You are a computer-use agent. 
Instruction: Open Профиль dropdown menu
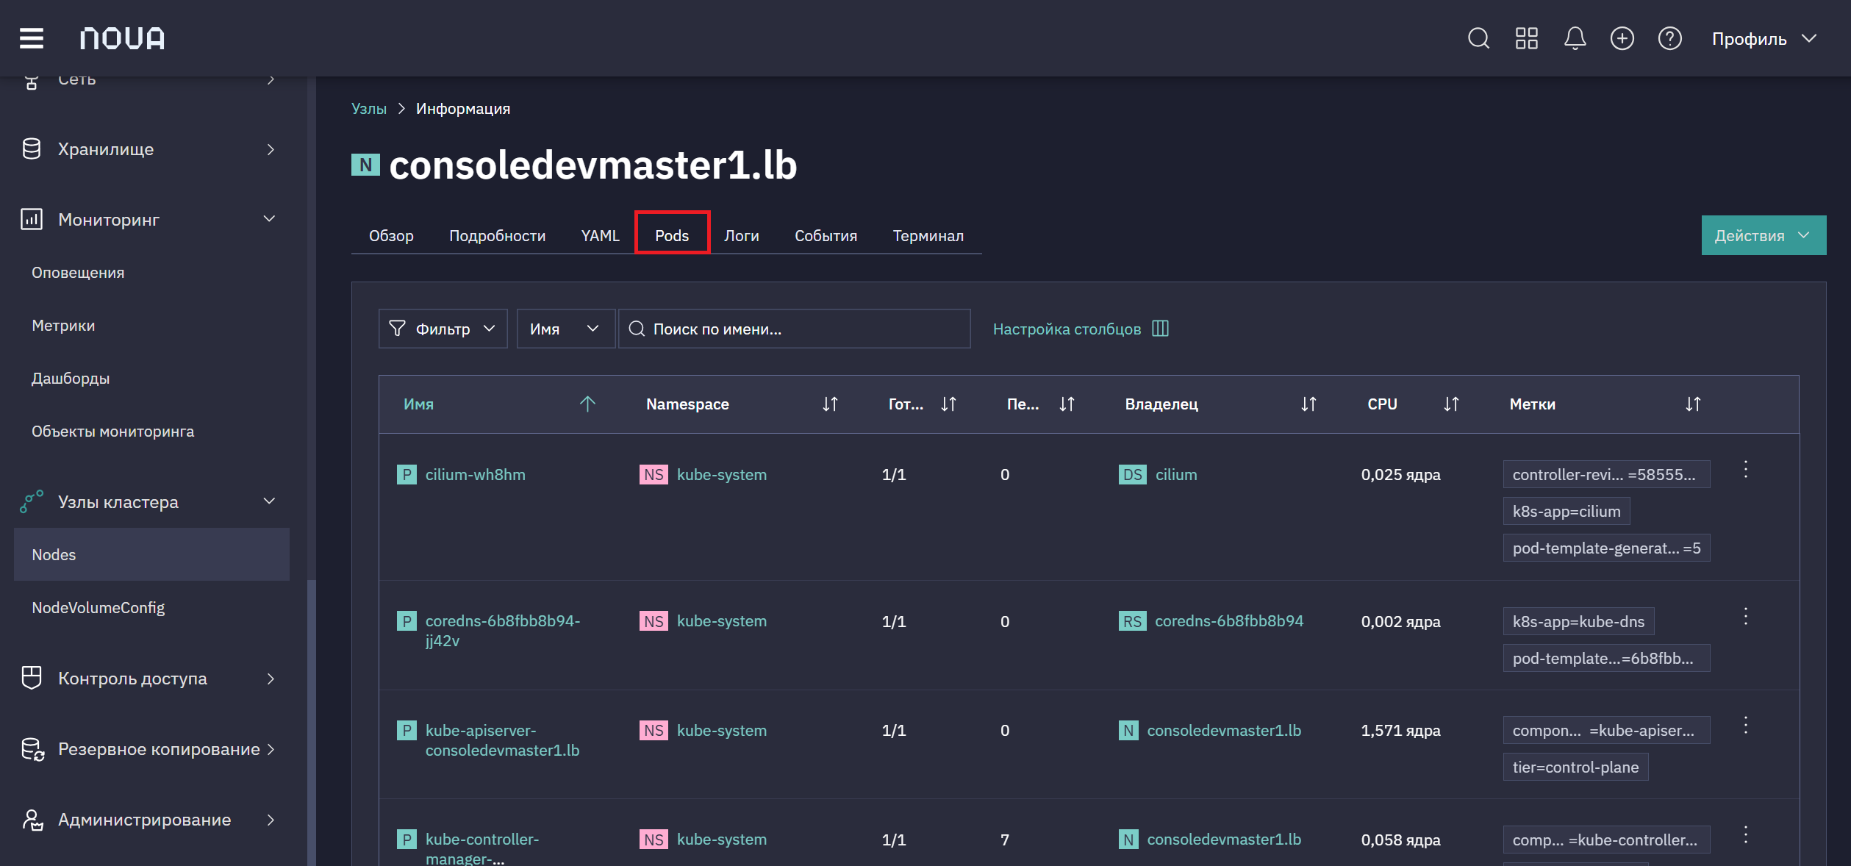[x=1764, y=39]
